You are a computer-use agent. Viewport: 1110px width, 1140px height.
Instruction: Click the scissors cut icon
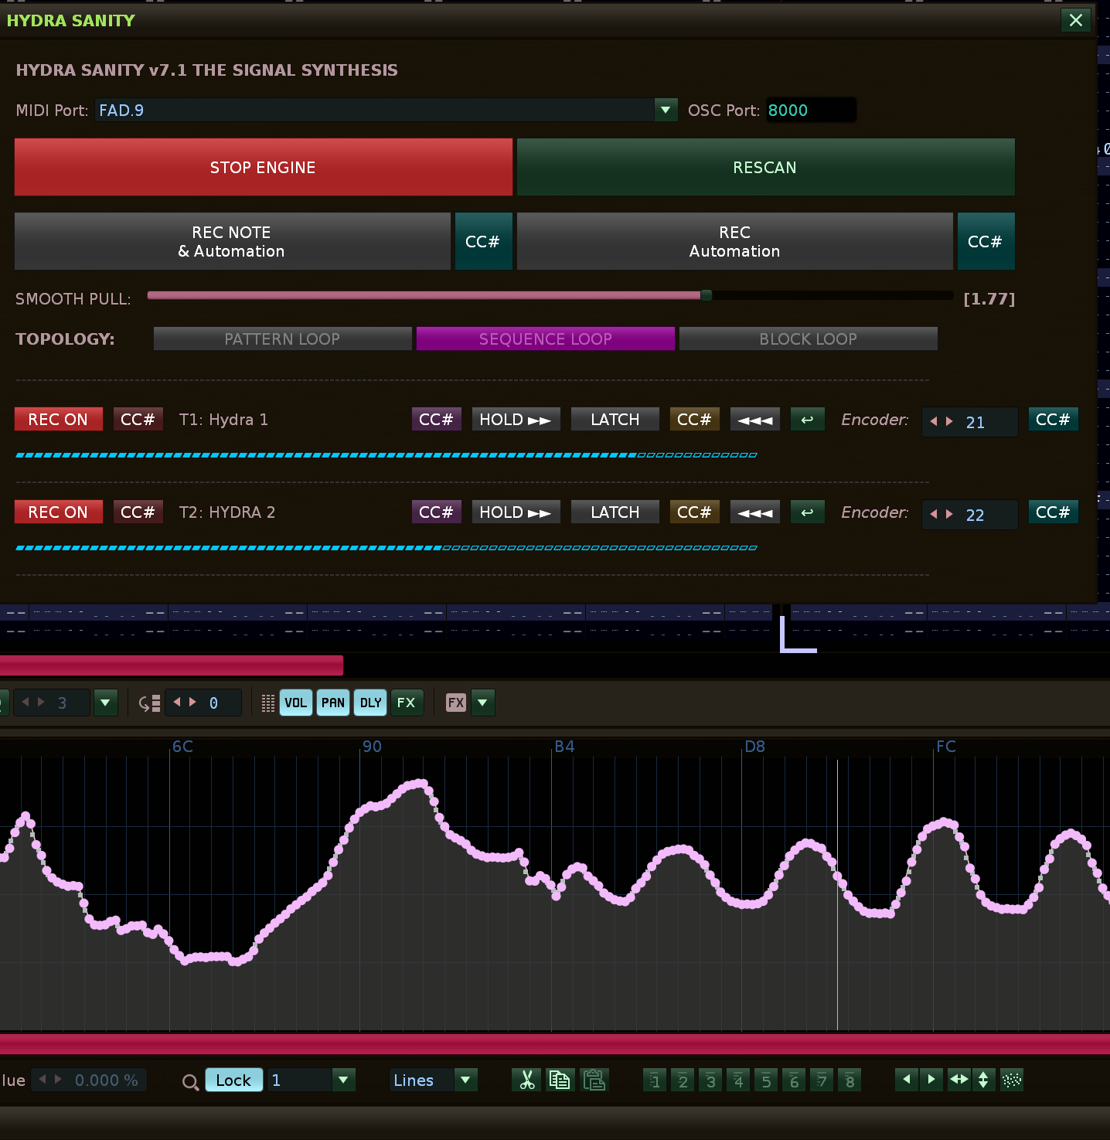click(x=527, y=1080)
